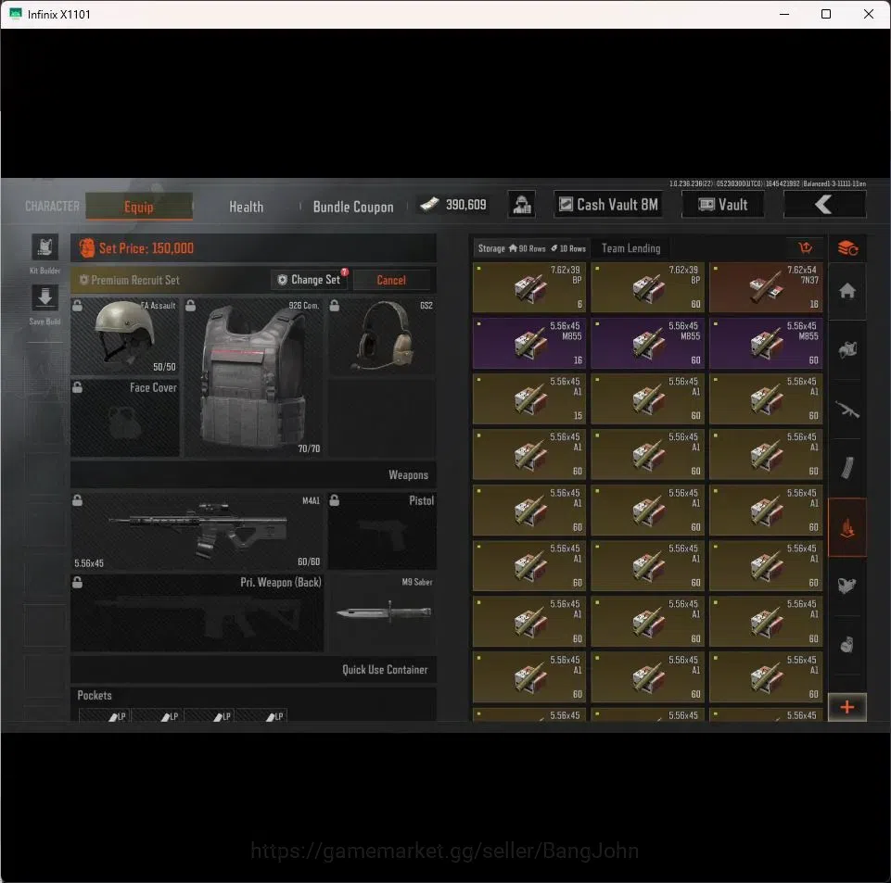
Task: Select the rifle weapons category icon
Action: click(x=847, y=409)
